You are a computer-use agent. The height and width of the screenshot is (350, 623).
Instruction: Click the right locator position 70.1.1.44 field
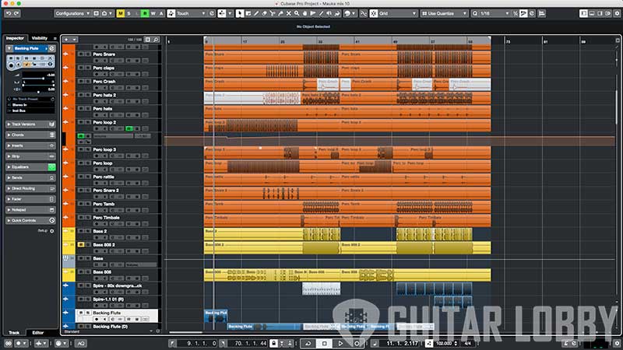[248, 343]
